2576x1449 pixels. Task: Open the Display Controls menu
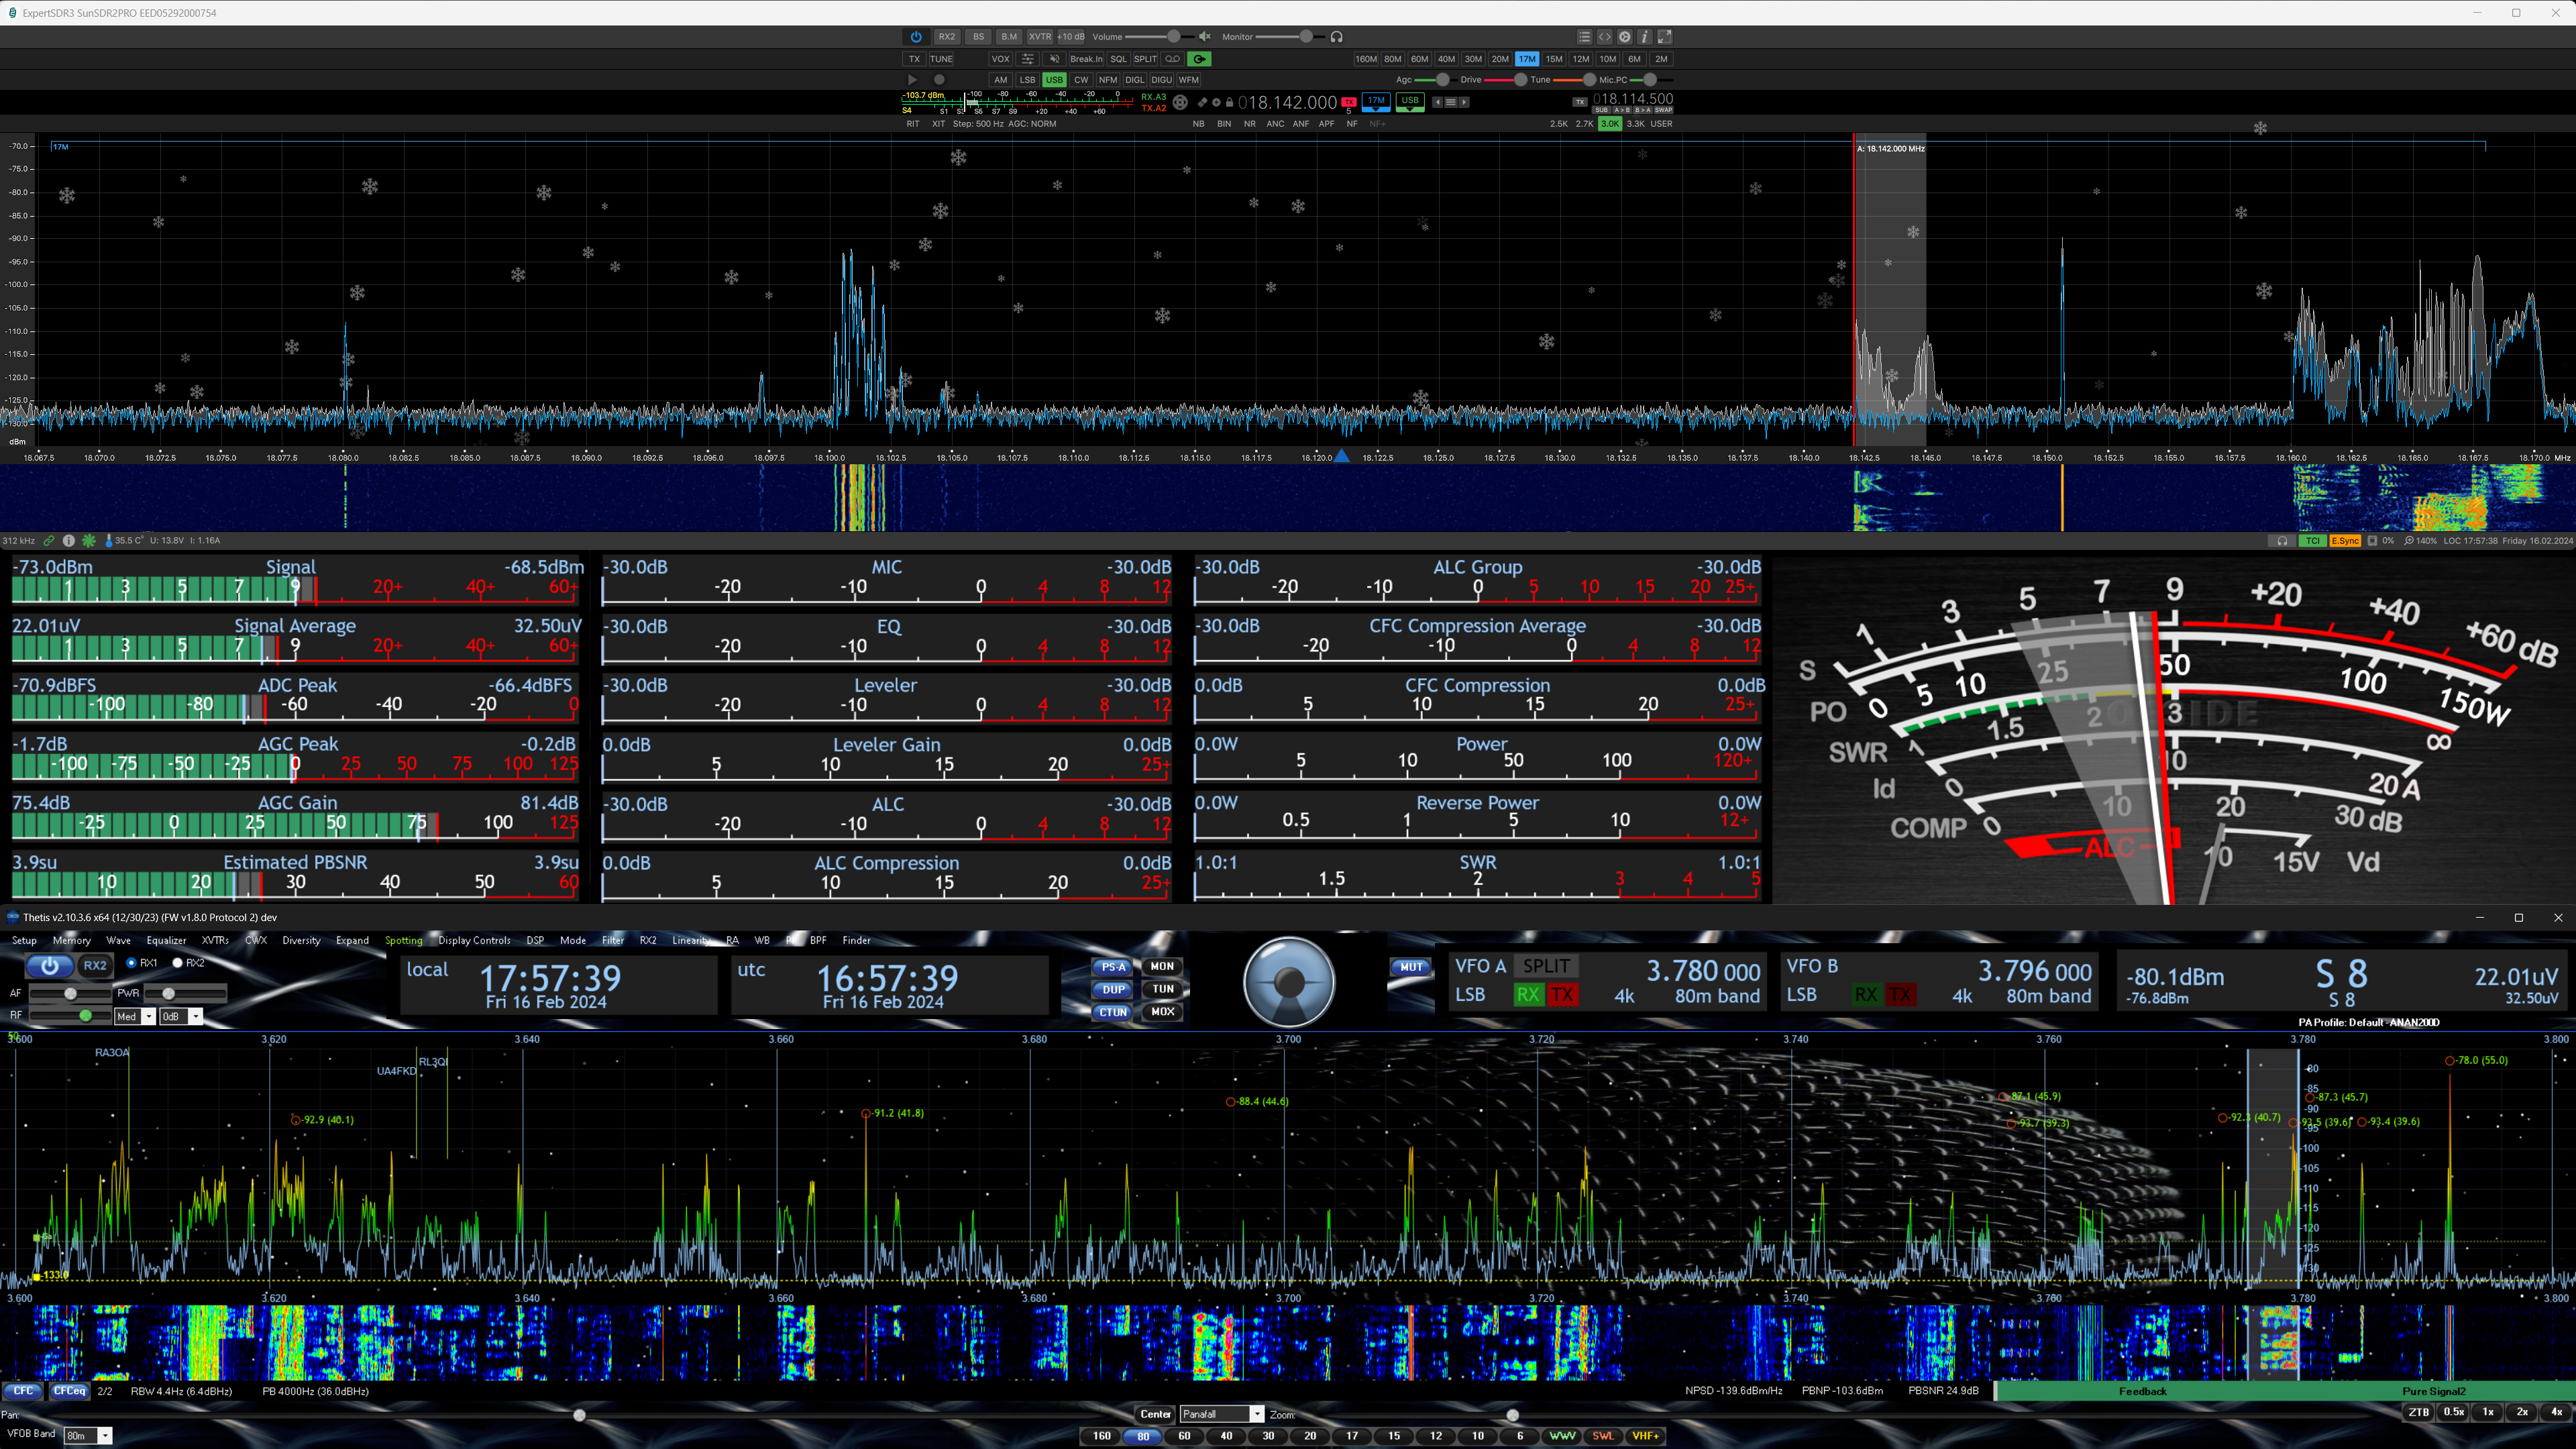point(474,940)
